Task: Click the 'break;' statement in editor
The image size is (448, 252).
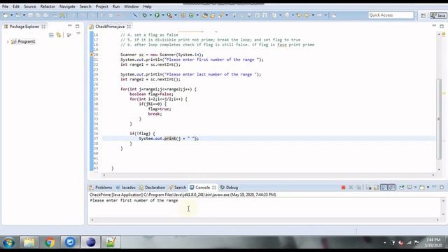Action: [155, 113]
